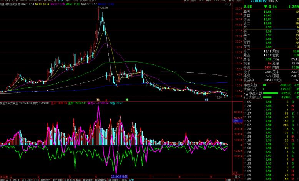Click the 11:25 tick trade row
299x181 pixels.
pyautogui.click(x=271, y=102)
